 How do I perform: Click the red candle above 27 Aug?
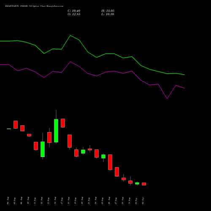(x=117, y=172)
